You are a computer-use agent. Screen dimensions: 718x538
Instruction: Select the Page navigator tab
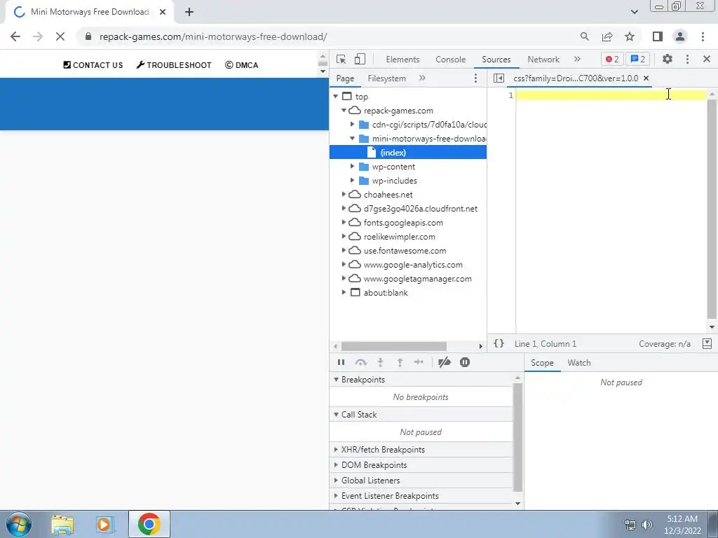(345, 78)
